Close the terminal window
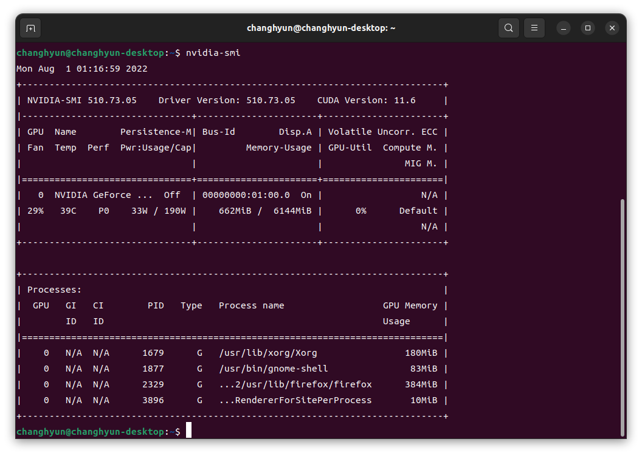 click(x=612, y=28)
